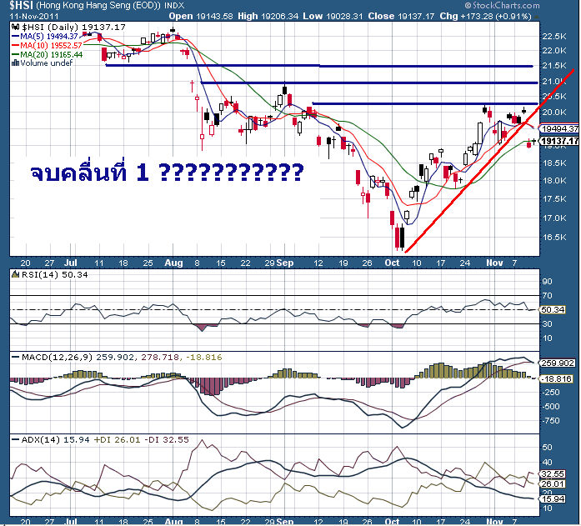Click the 19494.37 moving average price tag
Screen dimensions: 581x526
click(558, 129)
